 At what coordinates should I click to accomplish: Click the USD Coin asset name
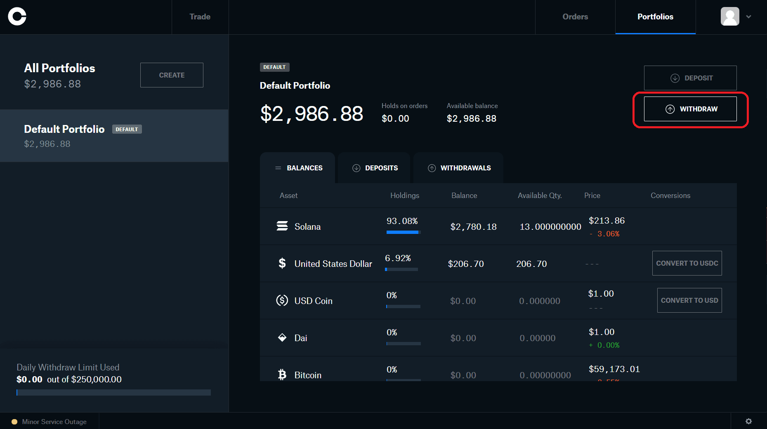pos(313,301)
